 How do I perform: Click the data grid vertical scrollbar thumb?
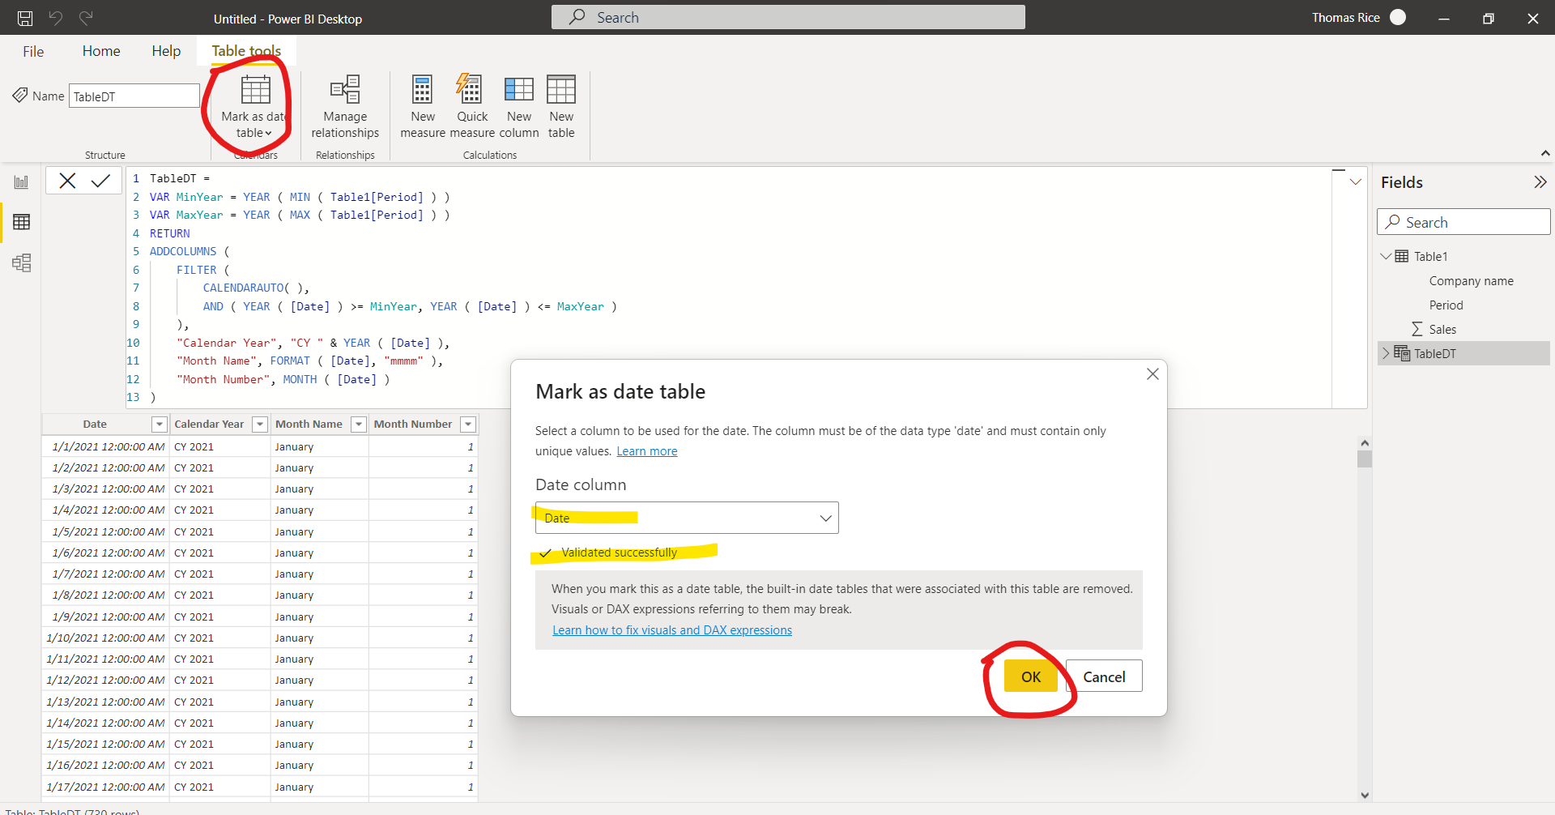coord(1365,459)
